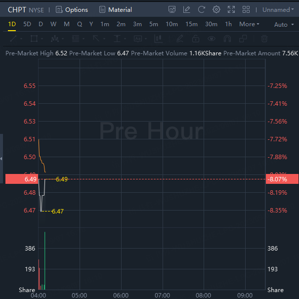This screenshot has width=299, height=299.
Task: Enable the magnet snap tool
Action: pyautogui.click(x=227, y=39)
